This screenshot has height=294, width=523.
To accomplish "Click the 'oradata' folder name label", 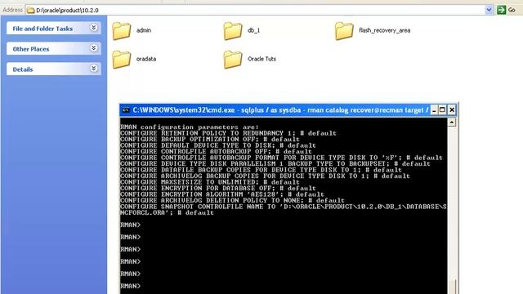I will [x=146, y=59].
